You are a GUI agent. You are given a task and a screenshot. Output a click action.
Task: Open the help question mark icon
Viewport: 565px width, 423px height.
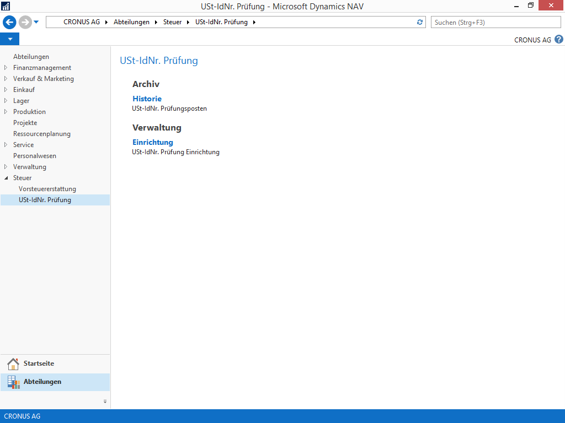point(559,40)
